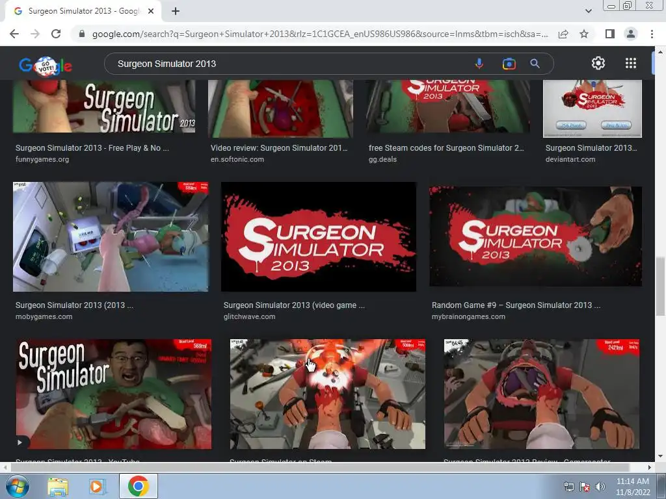Click the Chrome taskbar icon
This screenshot has height=499, width=666.
[x=138, y=486]
